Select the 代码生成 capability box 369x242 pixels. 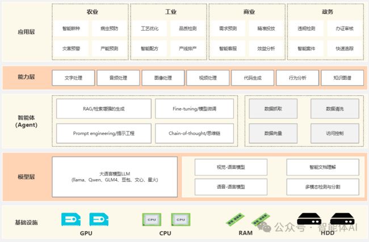pyautogui.click(x=253, y=78)
